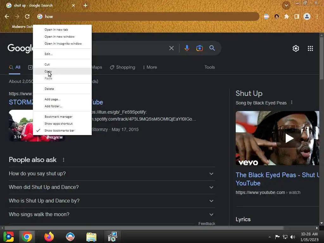The image size is (324, 243).
Task: Open the tab search dropdown arrow
Action: [286, 5]
